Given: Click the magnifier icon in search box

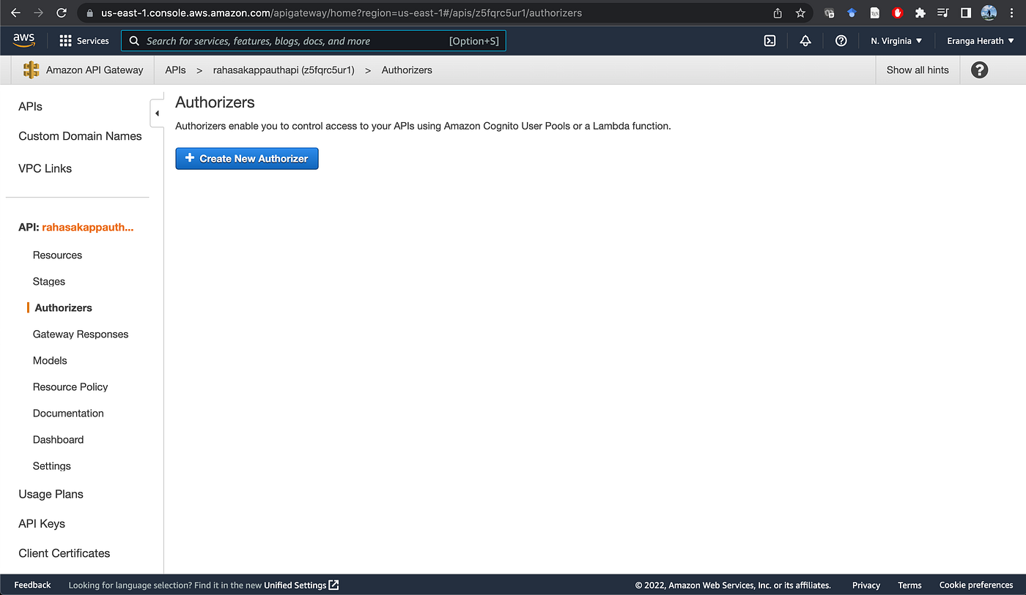Looking at the screenshot, I should 134,41.
